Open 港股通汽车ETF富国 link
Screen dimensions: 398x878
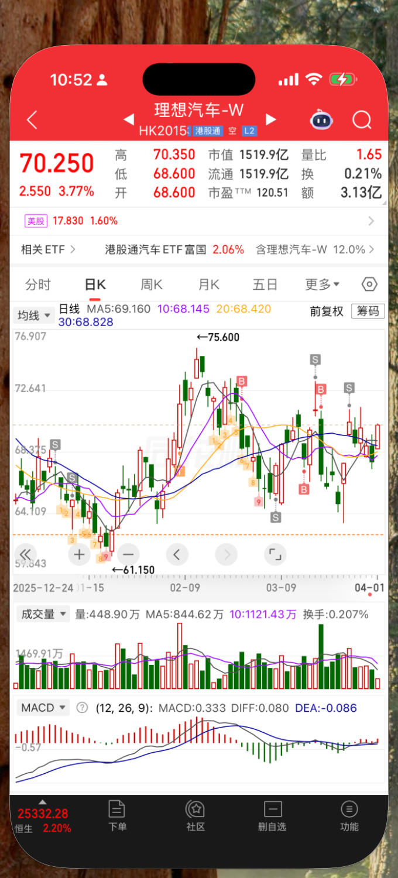tap(156, 249)
